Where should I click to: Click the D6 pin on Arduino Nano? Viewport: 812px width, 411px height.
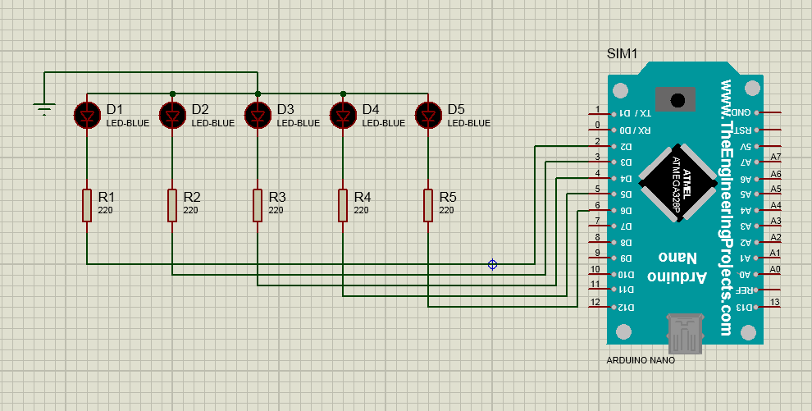pos(614,210)
